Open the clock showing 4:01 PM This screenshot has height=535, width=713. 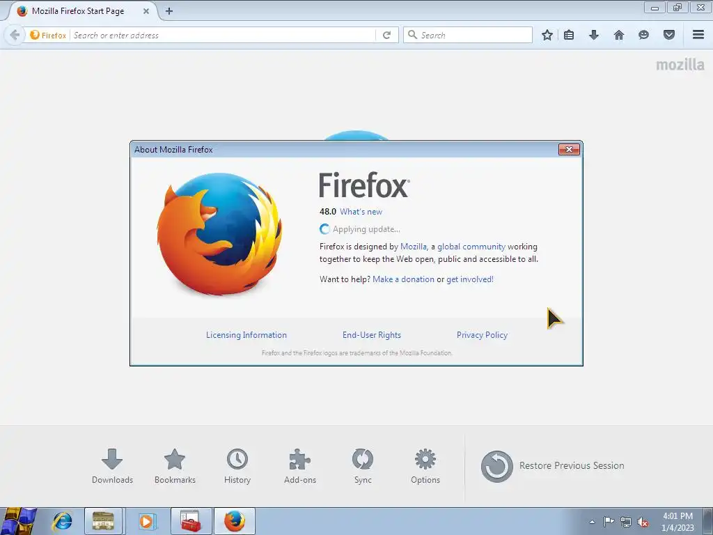(x=677, y=522)
